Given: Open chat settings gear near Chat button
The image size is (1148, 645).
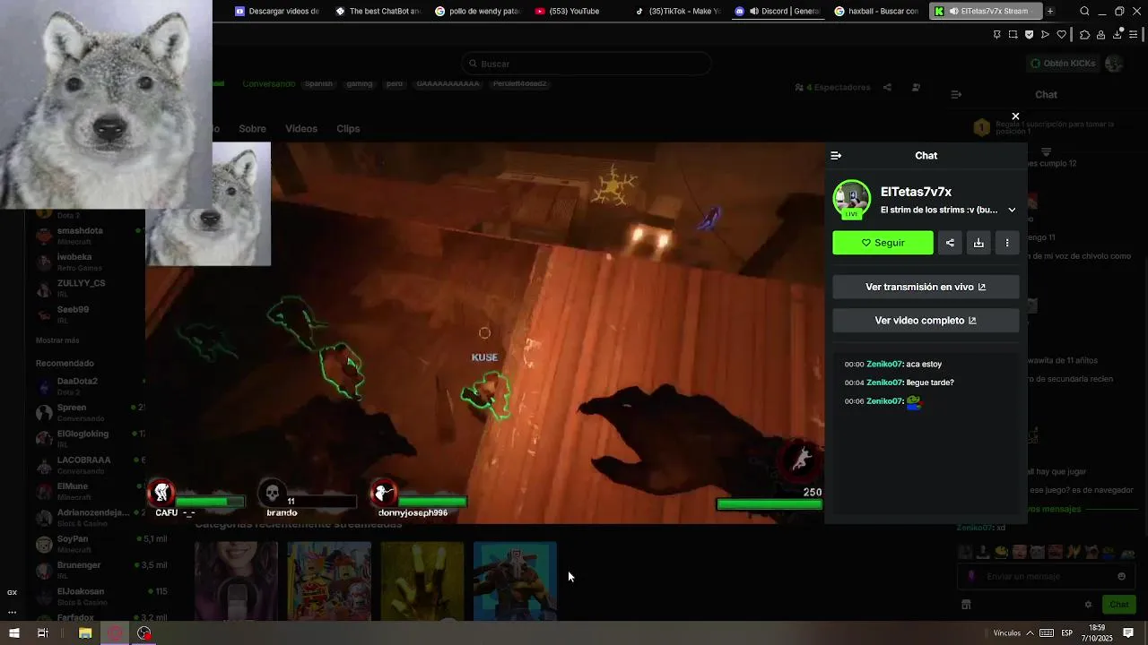Looking at the screenshot, I should click(1088, 605).
